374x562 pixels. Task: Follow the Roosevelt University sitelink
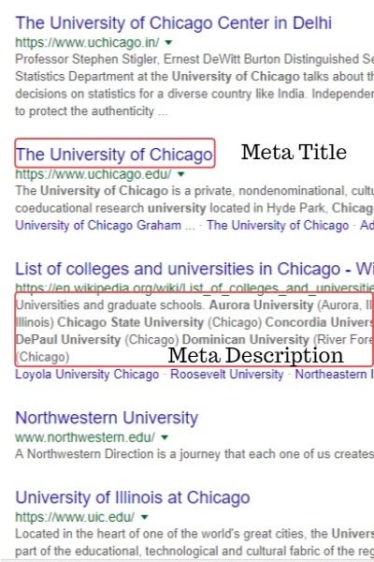point(227,374)
